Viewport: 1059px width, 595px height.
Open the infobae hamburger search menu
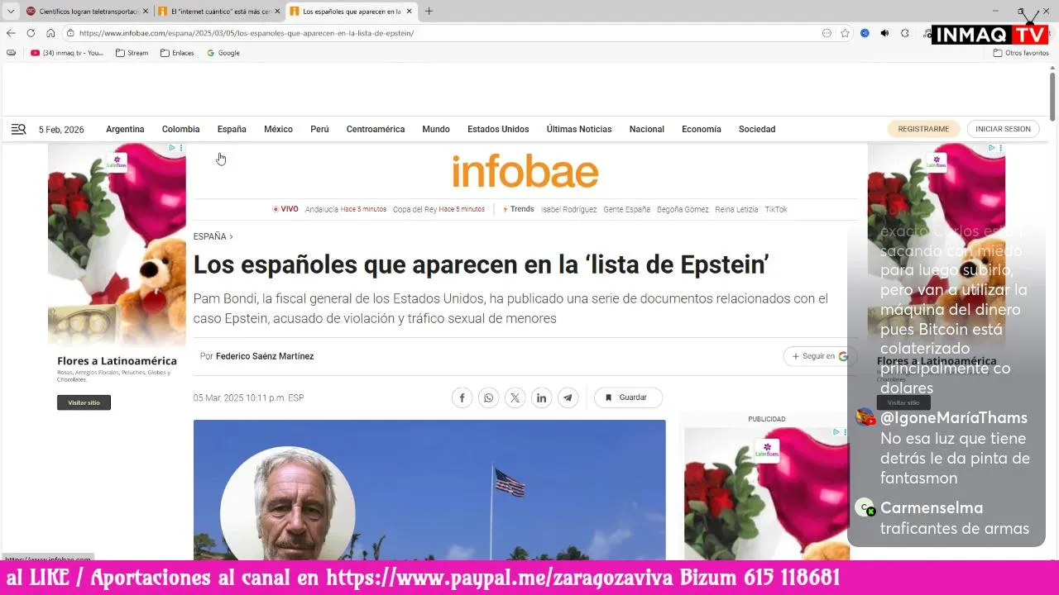pyautogui.click(x=18, y=129)
